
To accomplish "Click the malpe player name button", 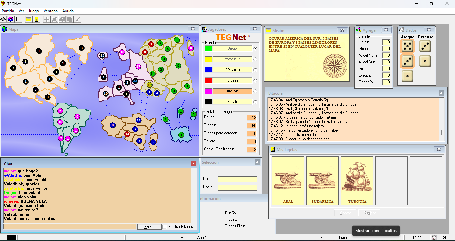I will point(233,91).
